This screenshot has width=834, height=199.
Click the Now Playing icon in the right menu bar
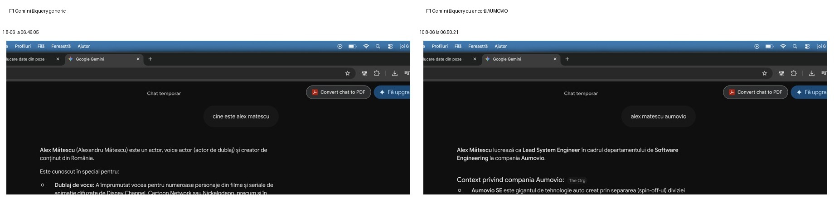pos(757,46)
